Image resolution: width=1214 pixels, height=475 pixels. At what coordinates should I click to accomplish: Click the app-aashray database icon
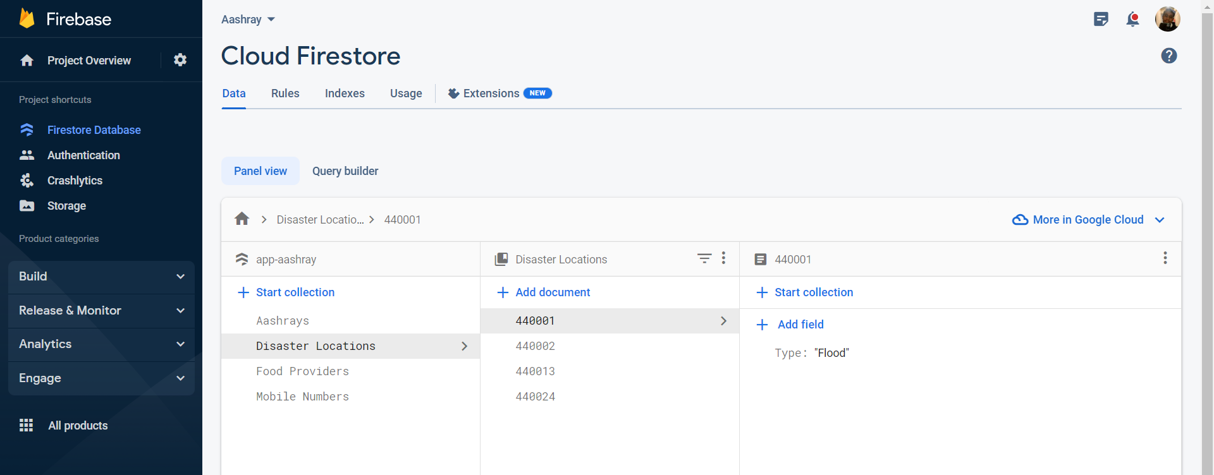[x=242, y=259]
